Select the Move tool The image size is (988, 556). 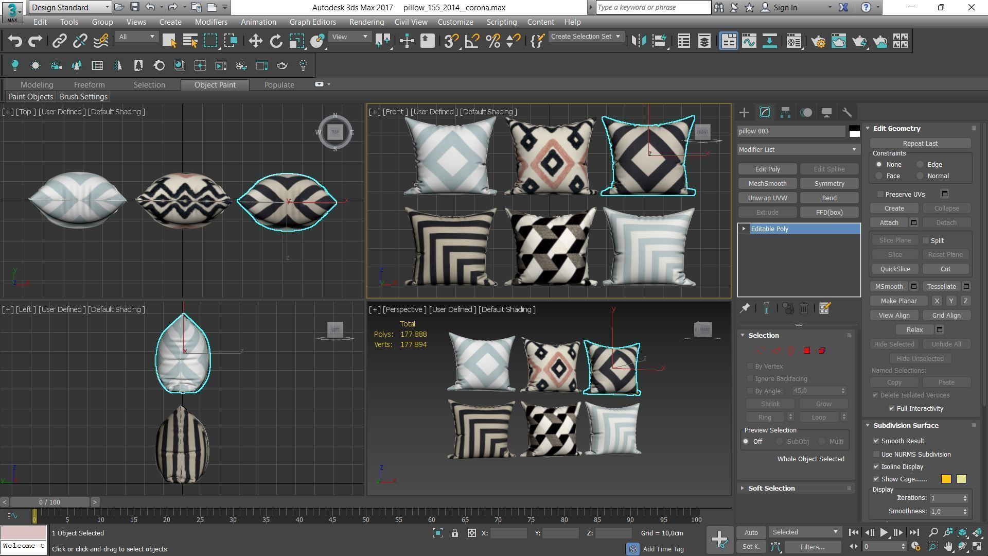[x=255, y=41]
